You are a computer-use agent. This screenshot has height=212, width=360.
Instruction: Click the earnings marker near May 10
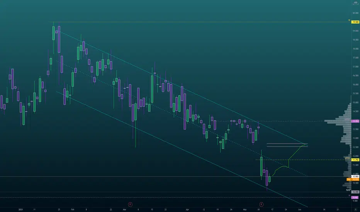coord(261,204)
